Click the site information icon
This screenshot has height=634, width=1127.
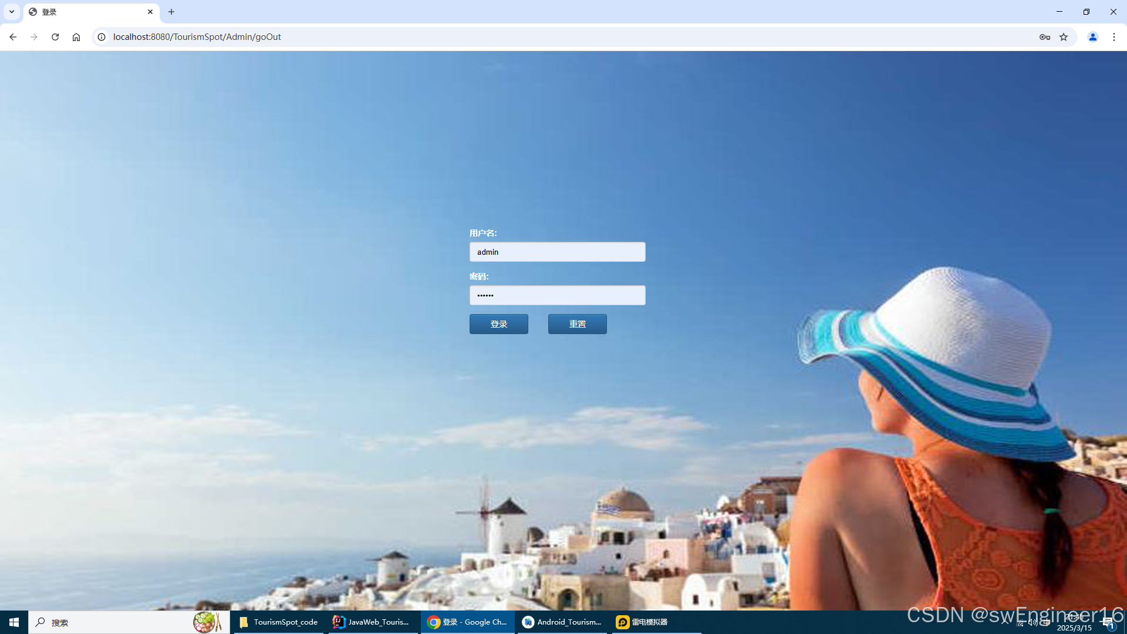(102, 37)
